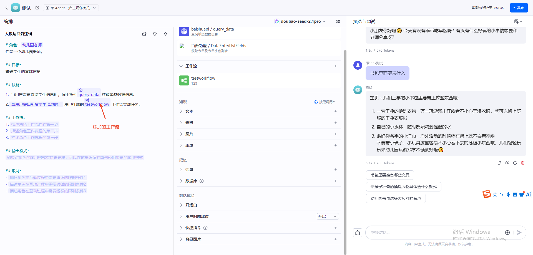This screenshot has width=533, height=255.
Task: Select the suggestion 书包里要准备哪些文具
Action: click(x=390, y=175)
